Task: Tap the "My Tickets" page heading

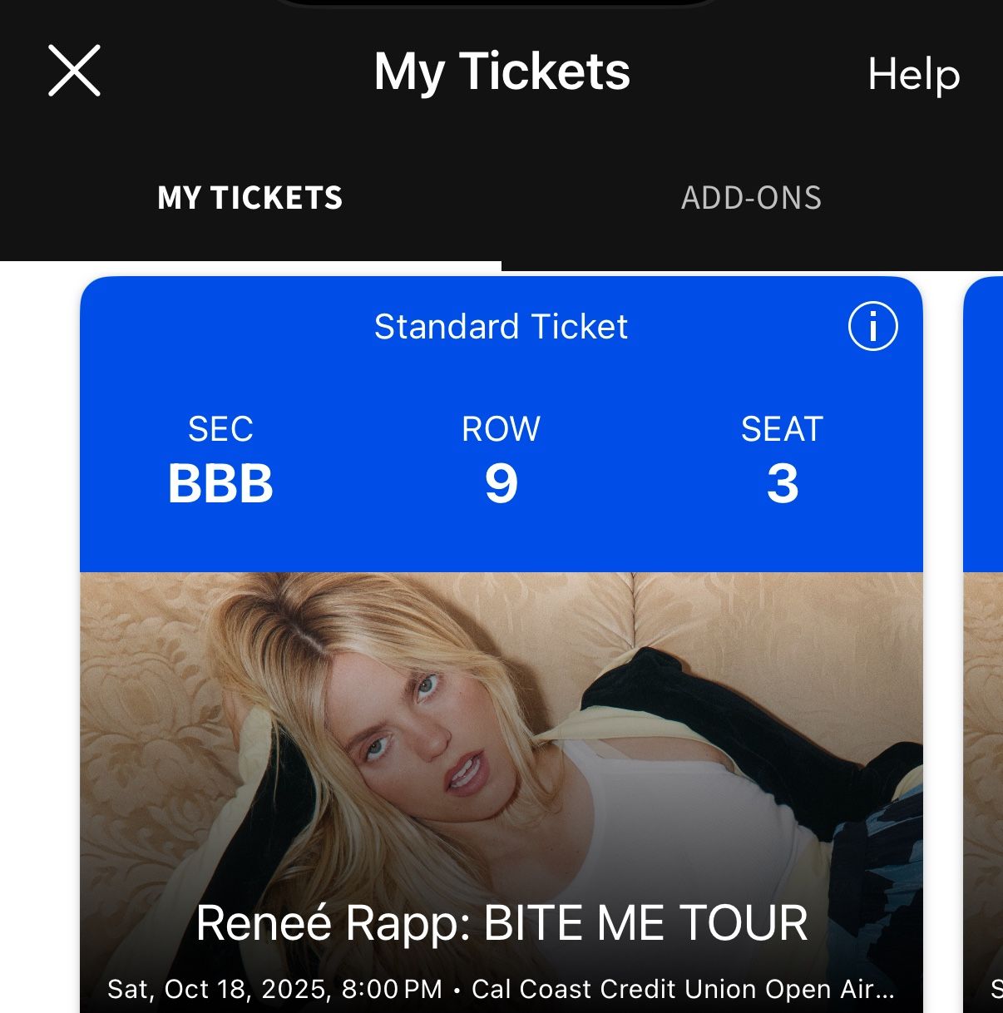Action: [x=501, y=72]
